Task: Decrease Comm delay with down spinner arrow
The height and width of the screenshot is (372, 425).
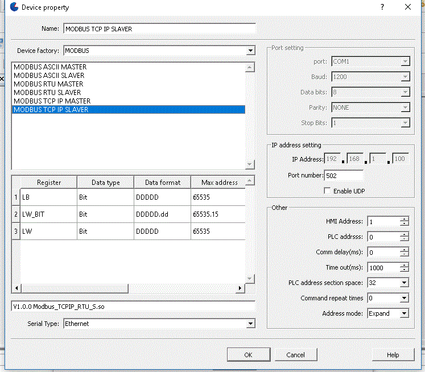Action: pos(404,254)
